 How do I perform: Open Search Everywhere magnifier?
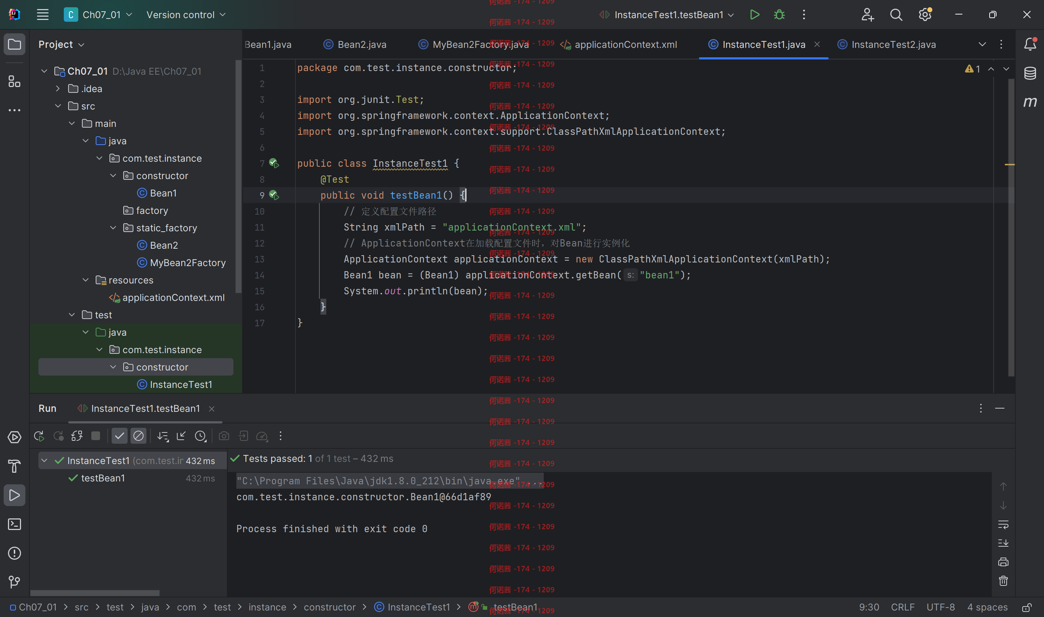point(896,15)
